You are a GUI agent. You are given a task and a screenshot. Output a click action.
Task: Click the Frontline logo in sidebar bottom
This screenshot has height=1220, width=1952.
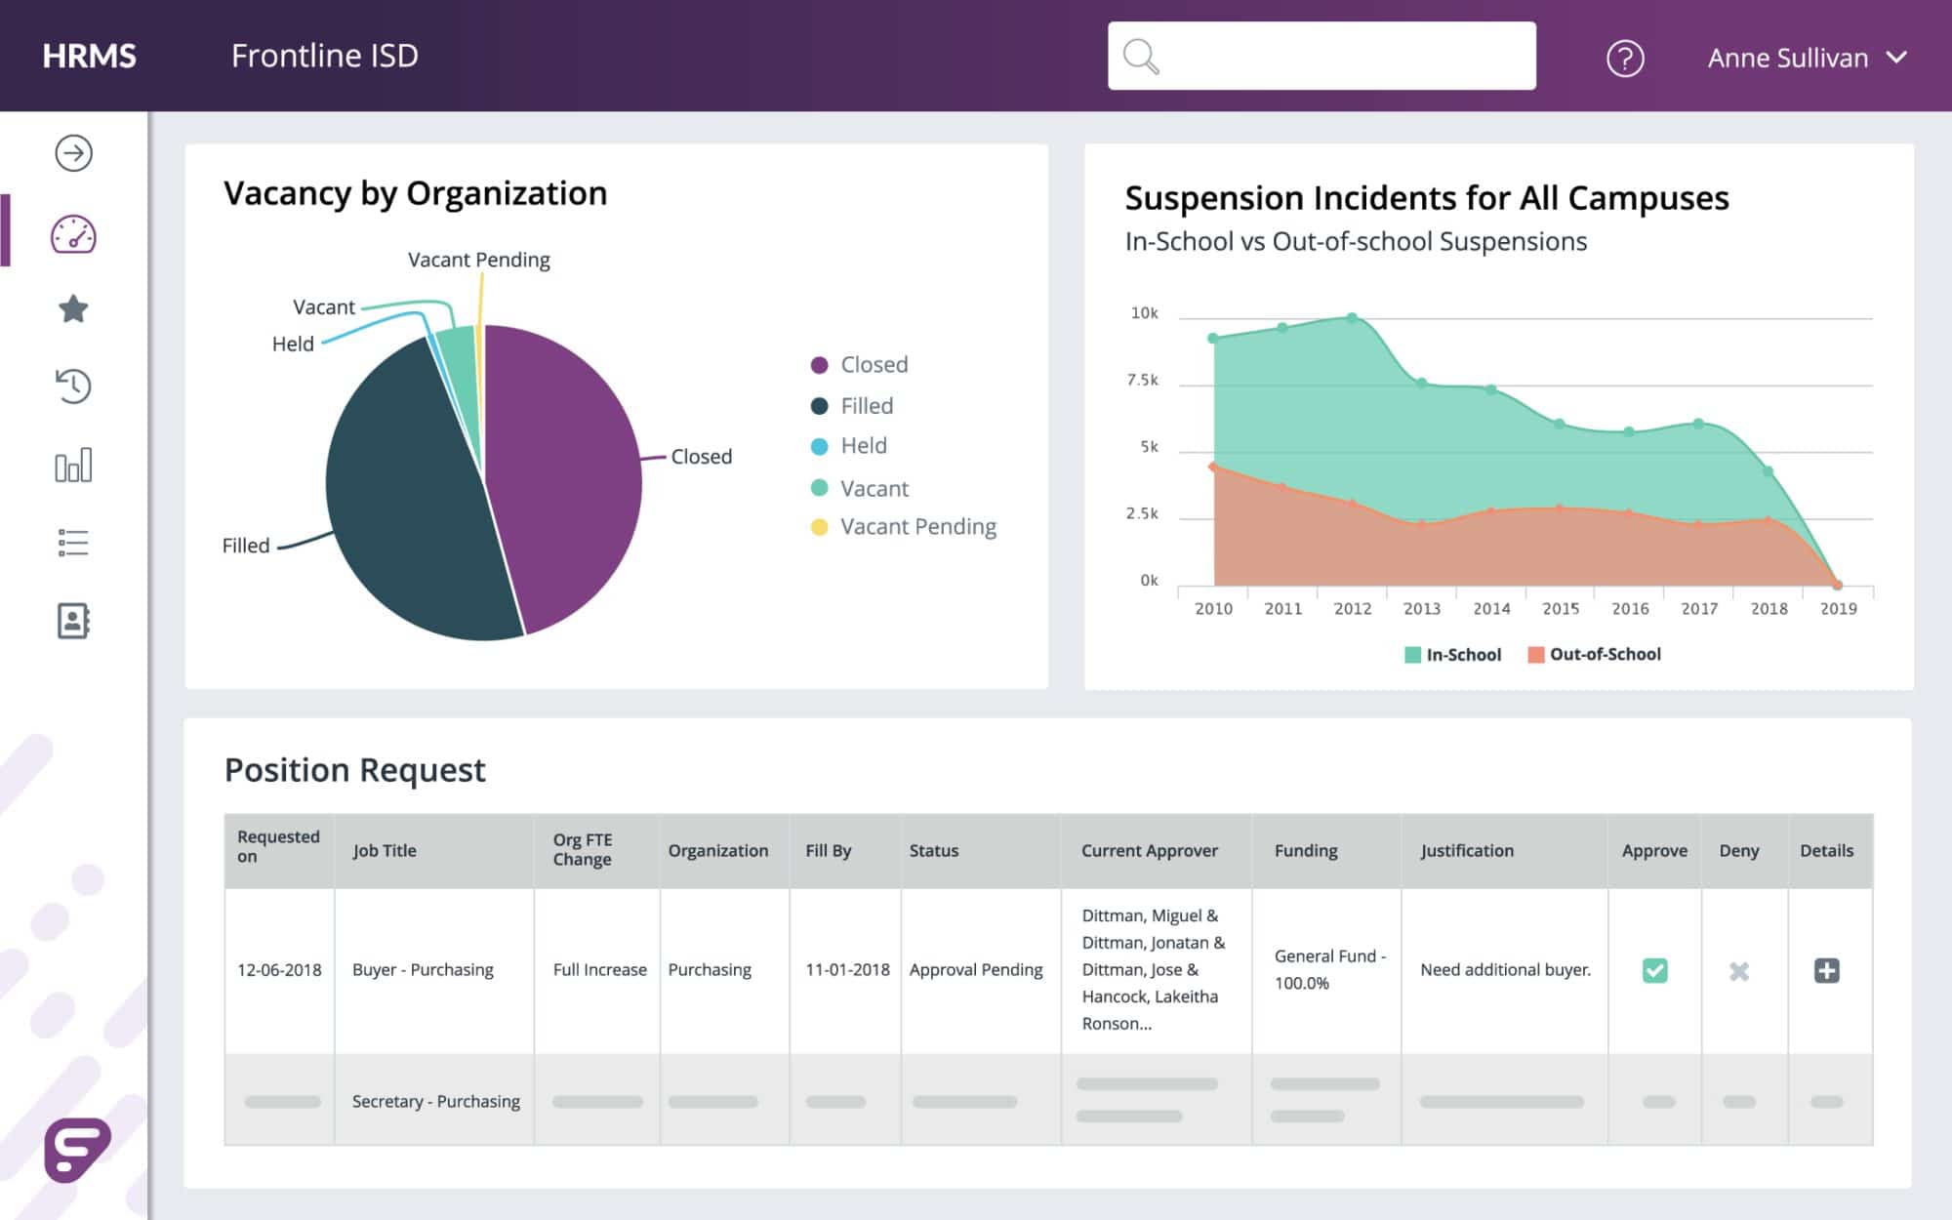click(x=77, y=1149)
